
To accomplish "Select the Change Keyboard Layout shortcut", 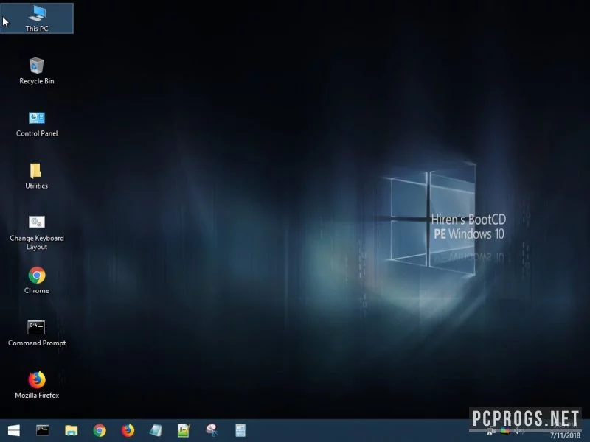I will 36,233.
